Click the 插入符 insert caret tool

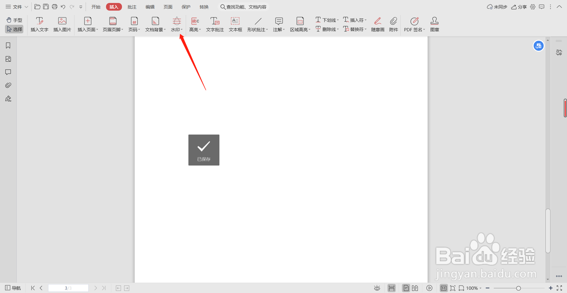355,20
